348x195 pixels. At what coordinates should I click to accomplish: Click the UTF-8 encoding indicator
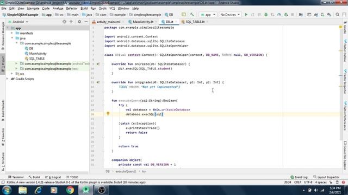pos(308,183)
